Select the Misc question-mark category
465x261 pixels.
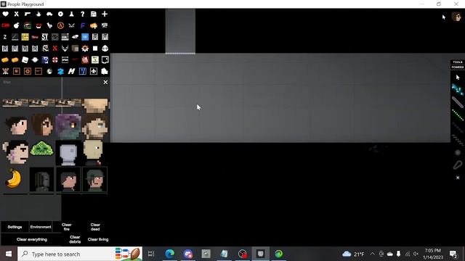(x=82, y=14)
